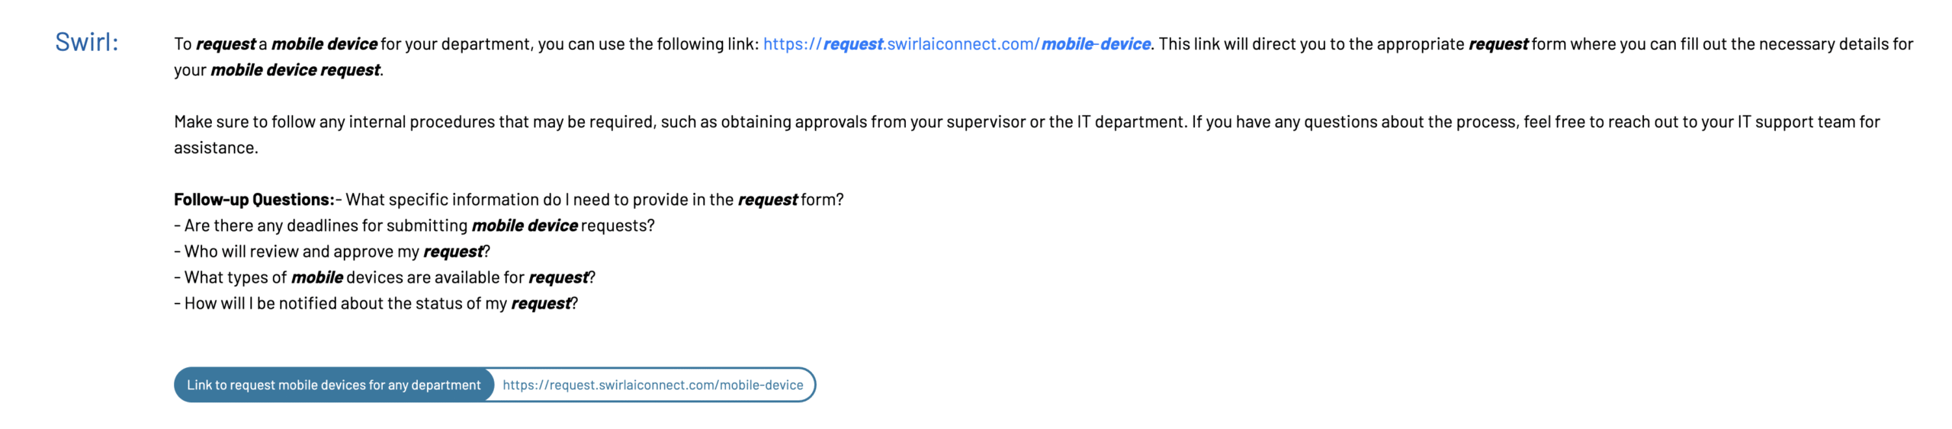Click the word 'supervisor' in second paragraph
Image resolution: width=1952 pixels, height=429 pixels.
(x=986, y=122)
